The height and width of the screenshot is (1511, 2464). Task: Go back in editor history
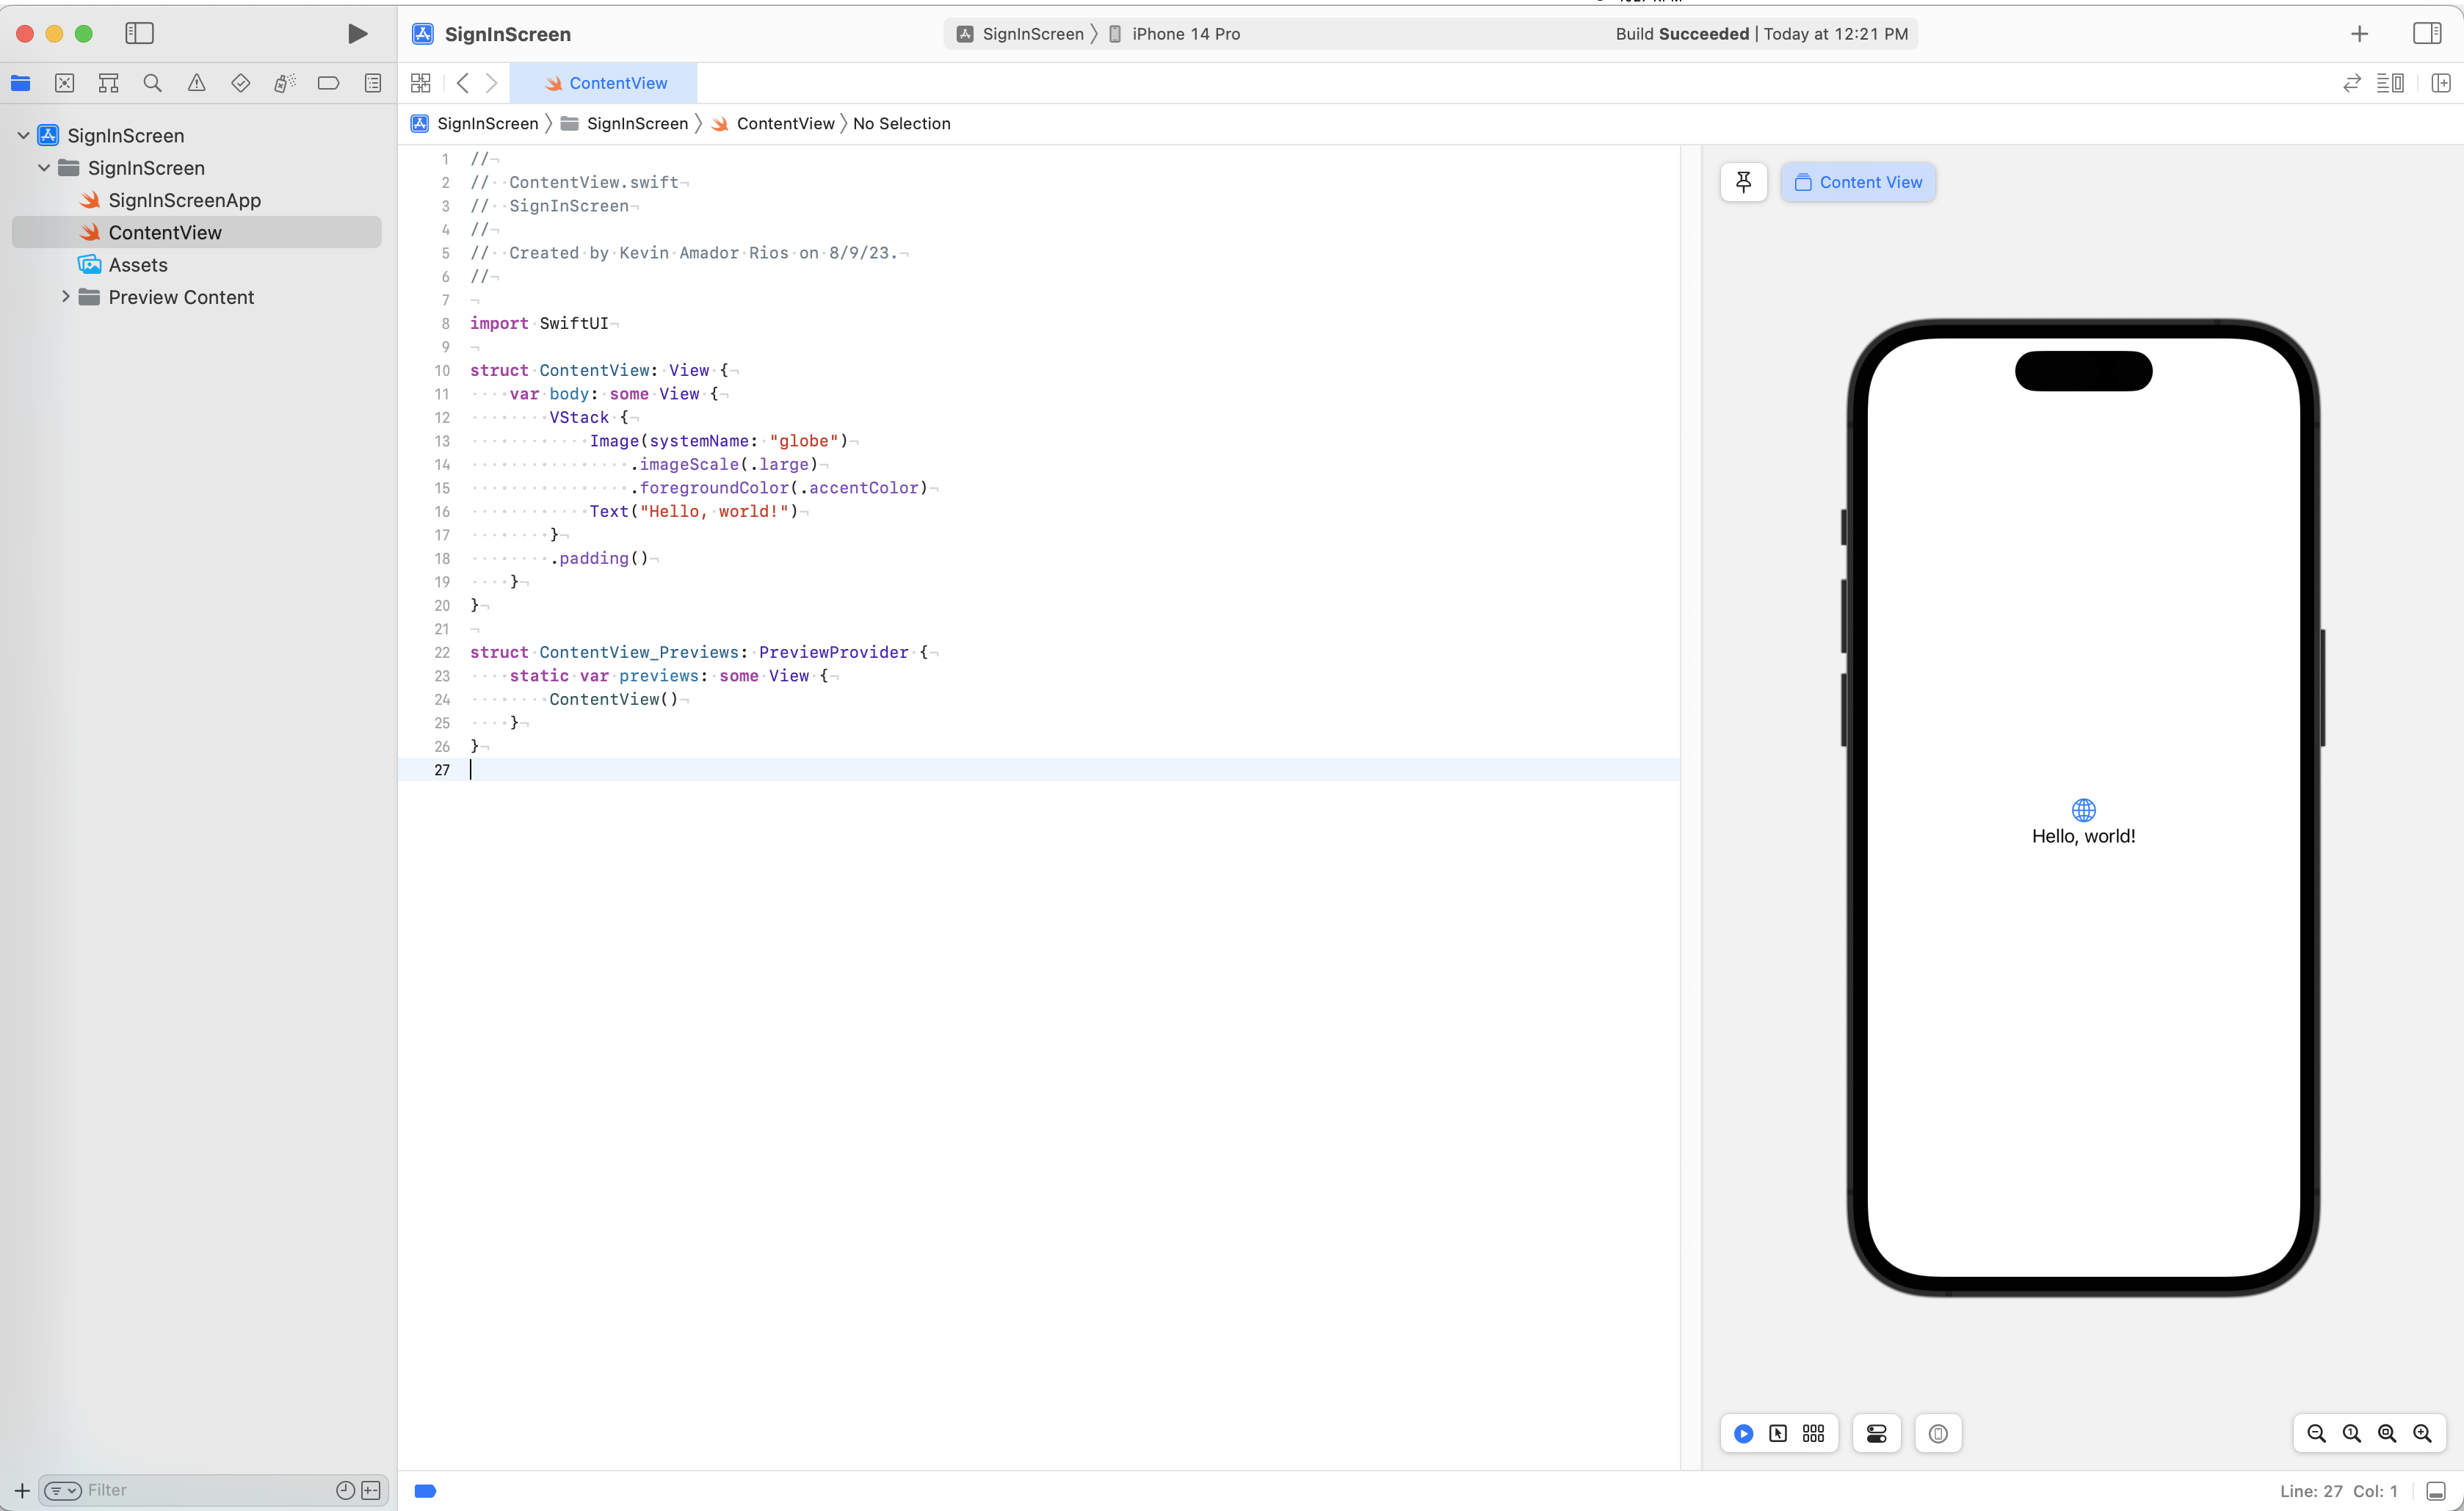[x=462, y=83]
